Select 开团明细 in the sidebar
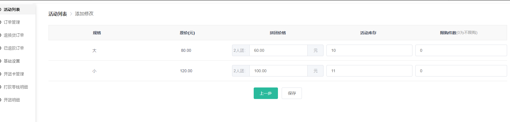 tap(12, 100)
